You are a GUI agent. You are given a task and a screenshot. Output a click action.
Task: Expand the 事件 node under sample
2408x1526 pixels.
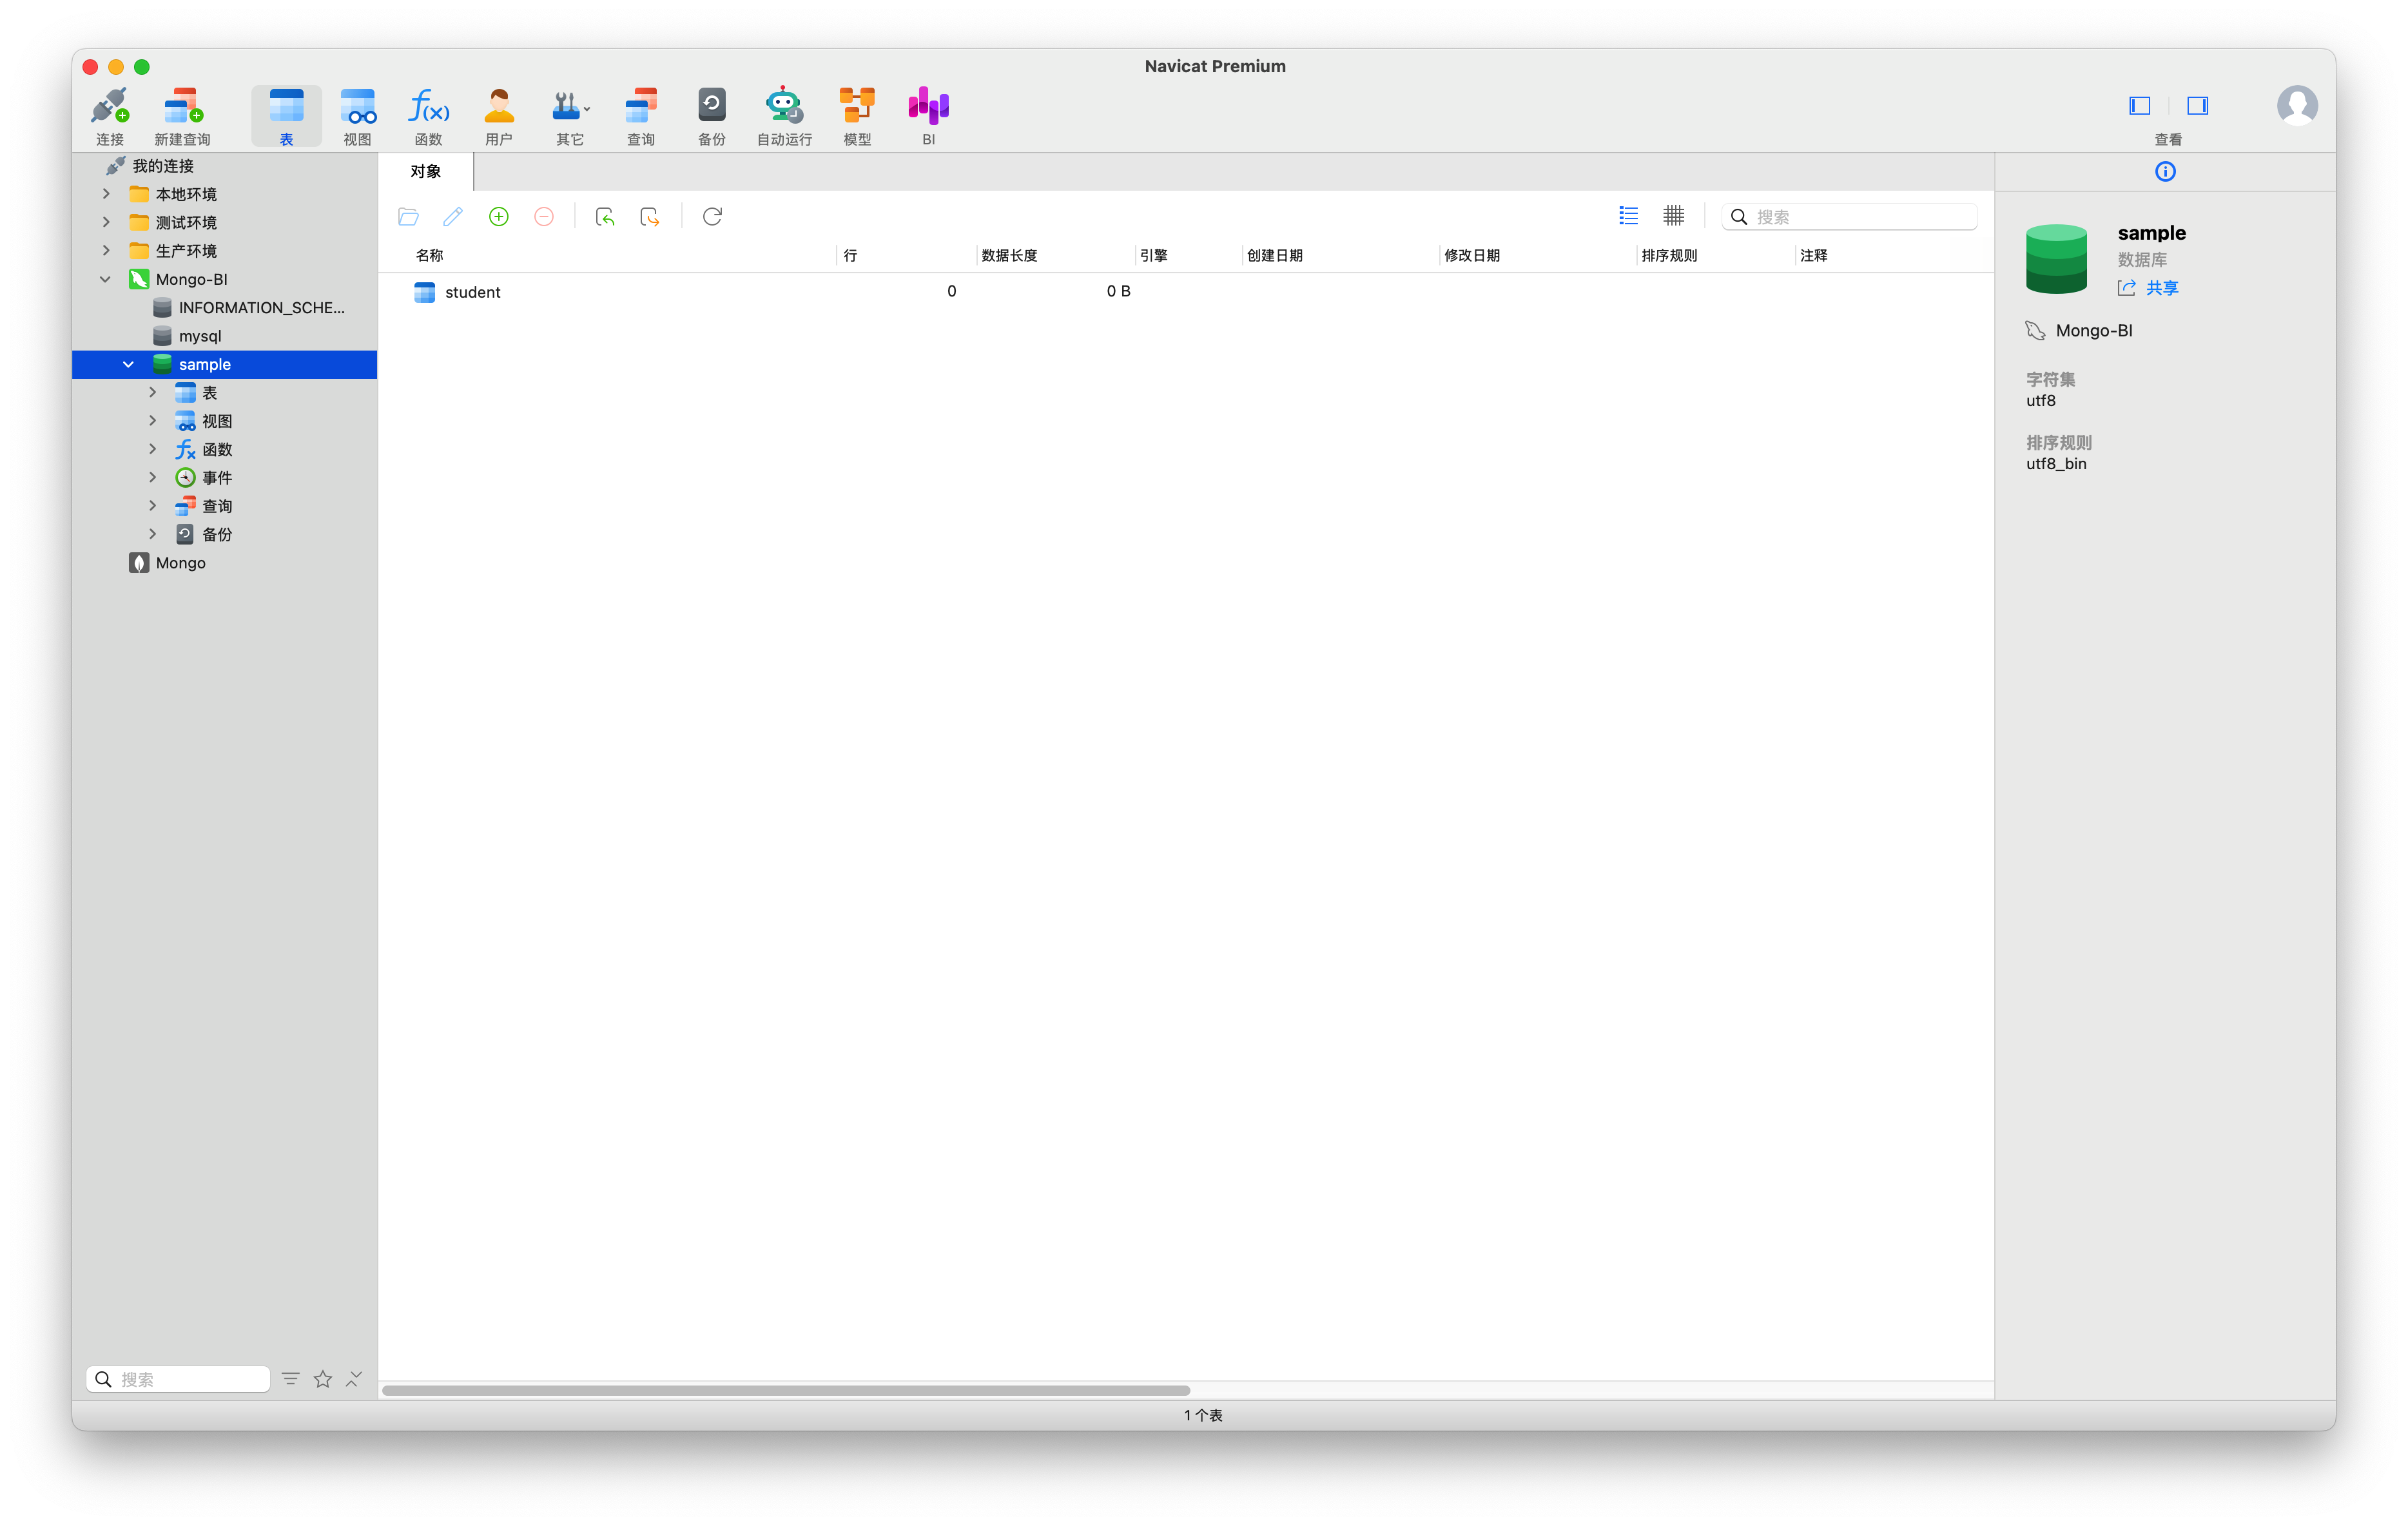pos(153,477)
